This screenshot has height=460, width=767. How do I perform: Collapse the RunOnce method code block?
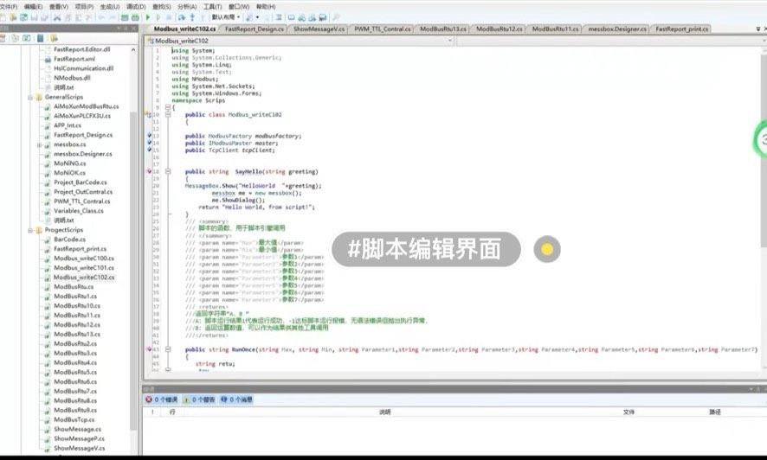(x=168, y=349)
